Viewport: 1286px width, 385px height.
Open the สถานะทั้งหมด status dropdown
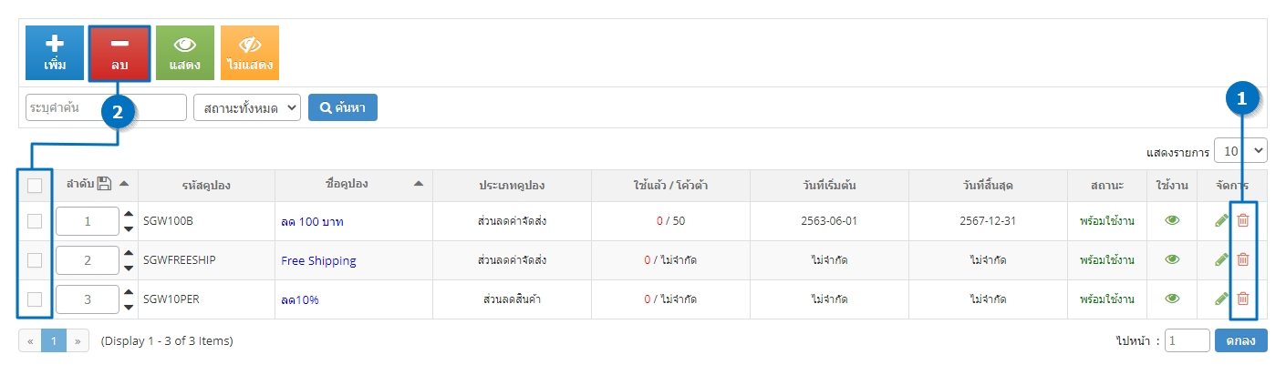(247, 107)
